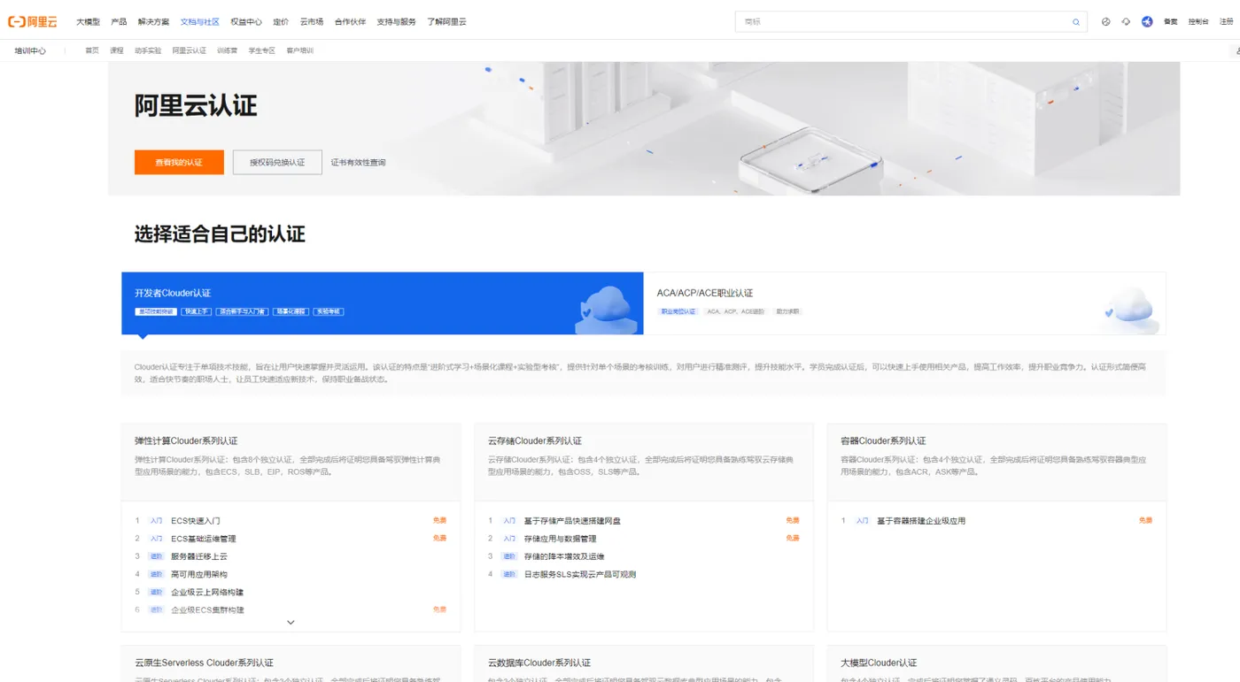Screen dimensions: 1240x682
Task: Click 免费 tag on ECS快速入门 row
Action: coord(440,520)
